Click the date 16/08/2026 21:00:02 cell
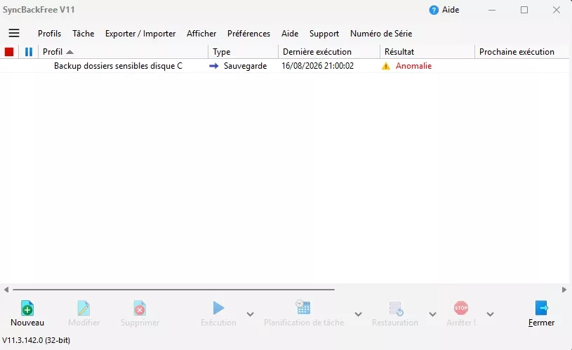The image size is (572, 350). tap(317, 66)
